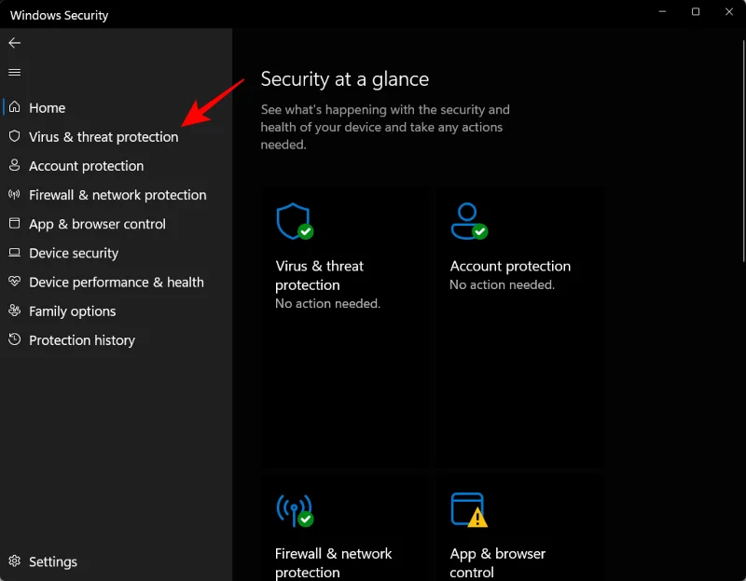Open Firewall & network protection via its sidebar icon
The height and width of the screenshot is (581, 746).
coord(15,195)
